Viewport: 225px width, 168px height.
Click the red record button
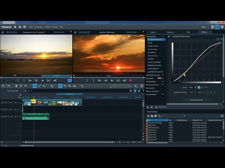(x=130, y=80)
